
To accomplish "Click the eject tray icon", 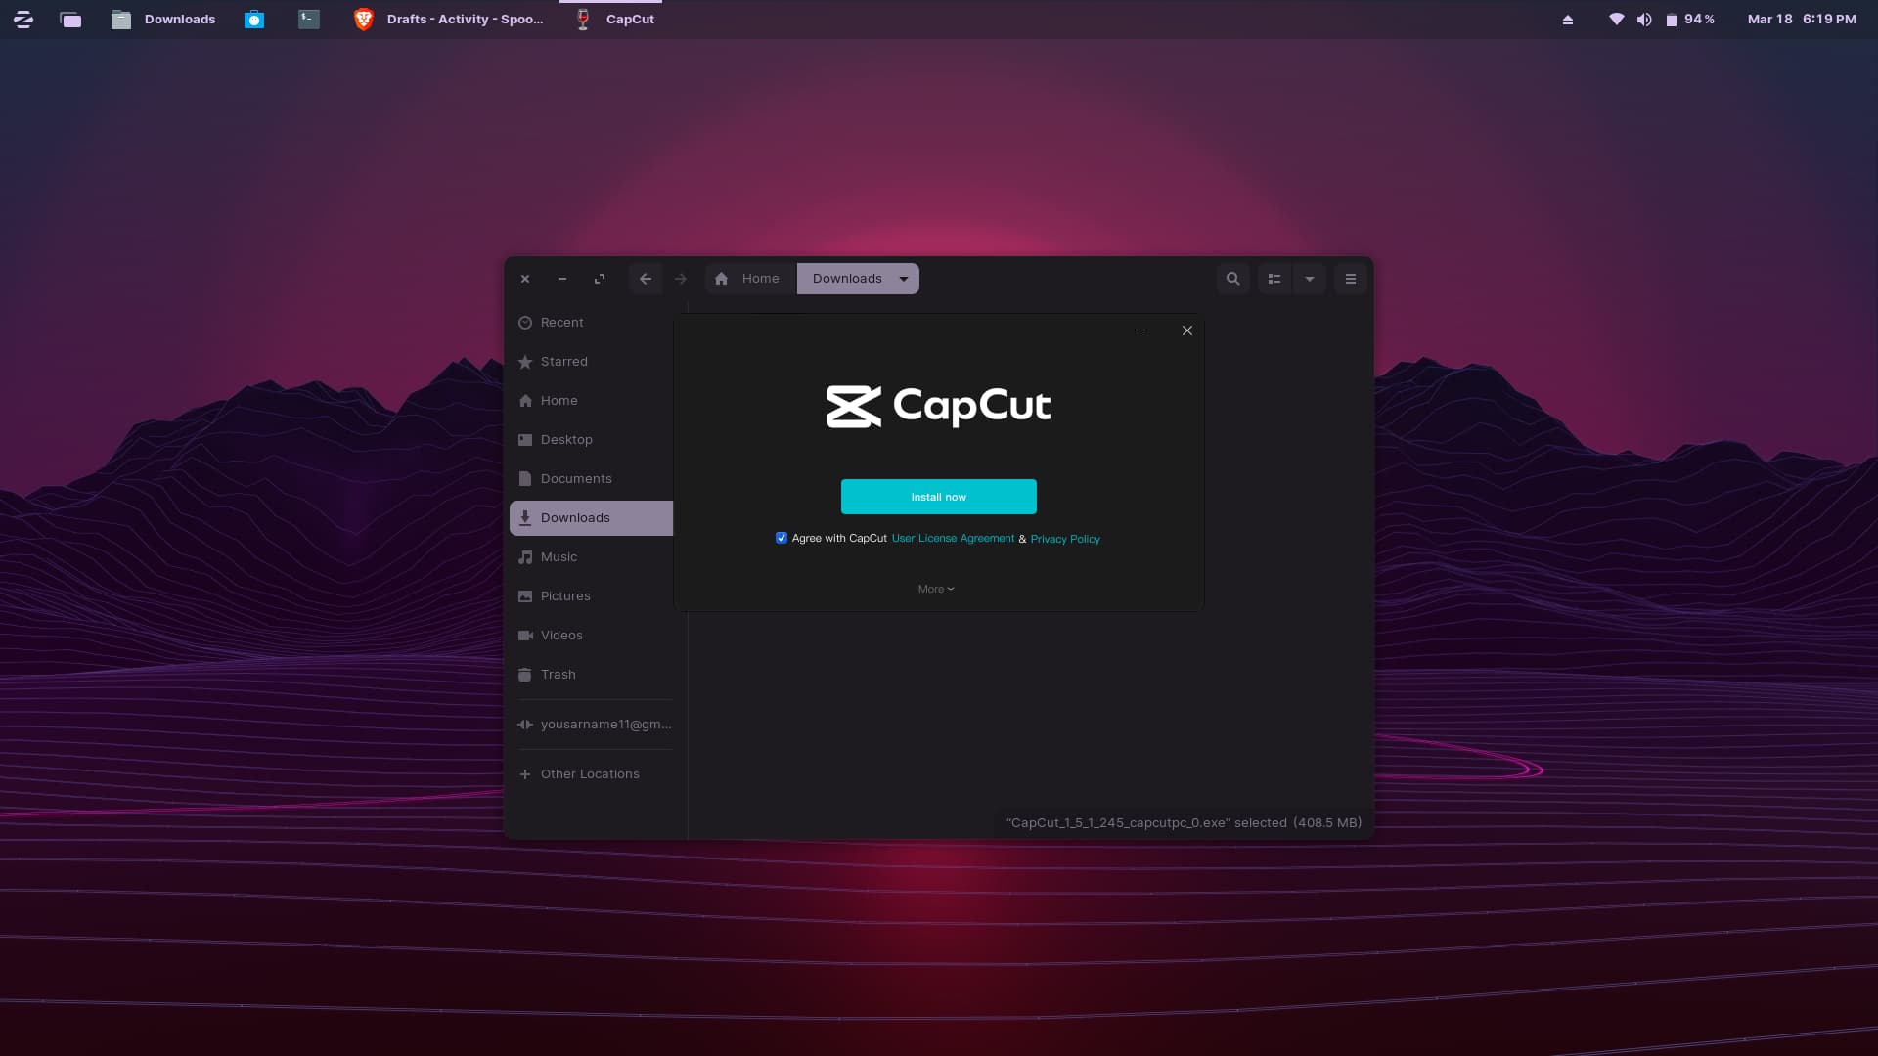I will [x=1568, y=20].
